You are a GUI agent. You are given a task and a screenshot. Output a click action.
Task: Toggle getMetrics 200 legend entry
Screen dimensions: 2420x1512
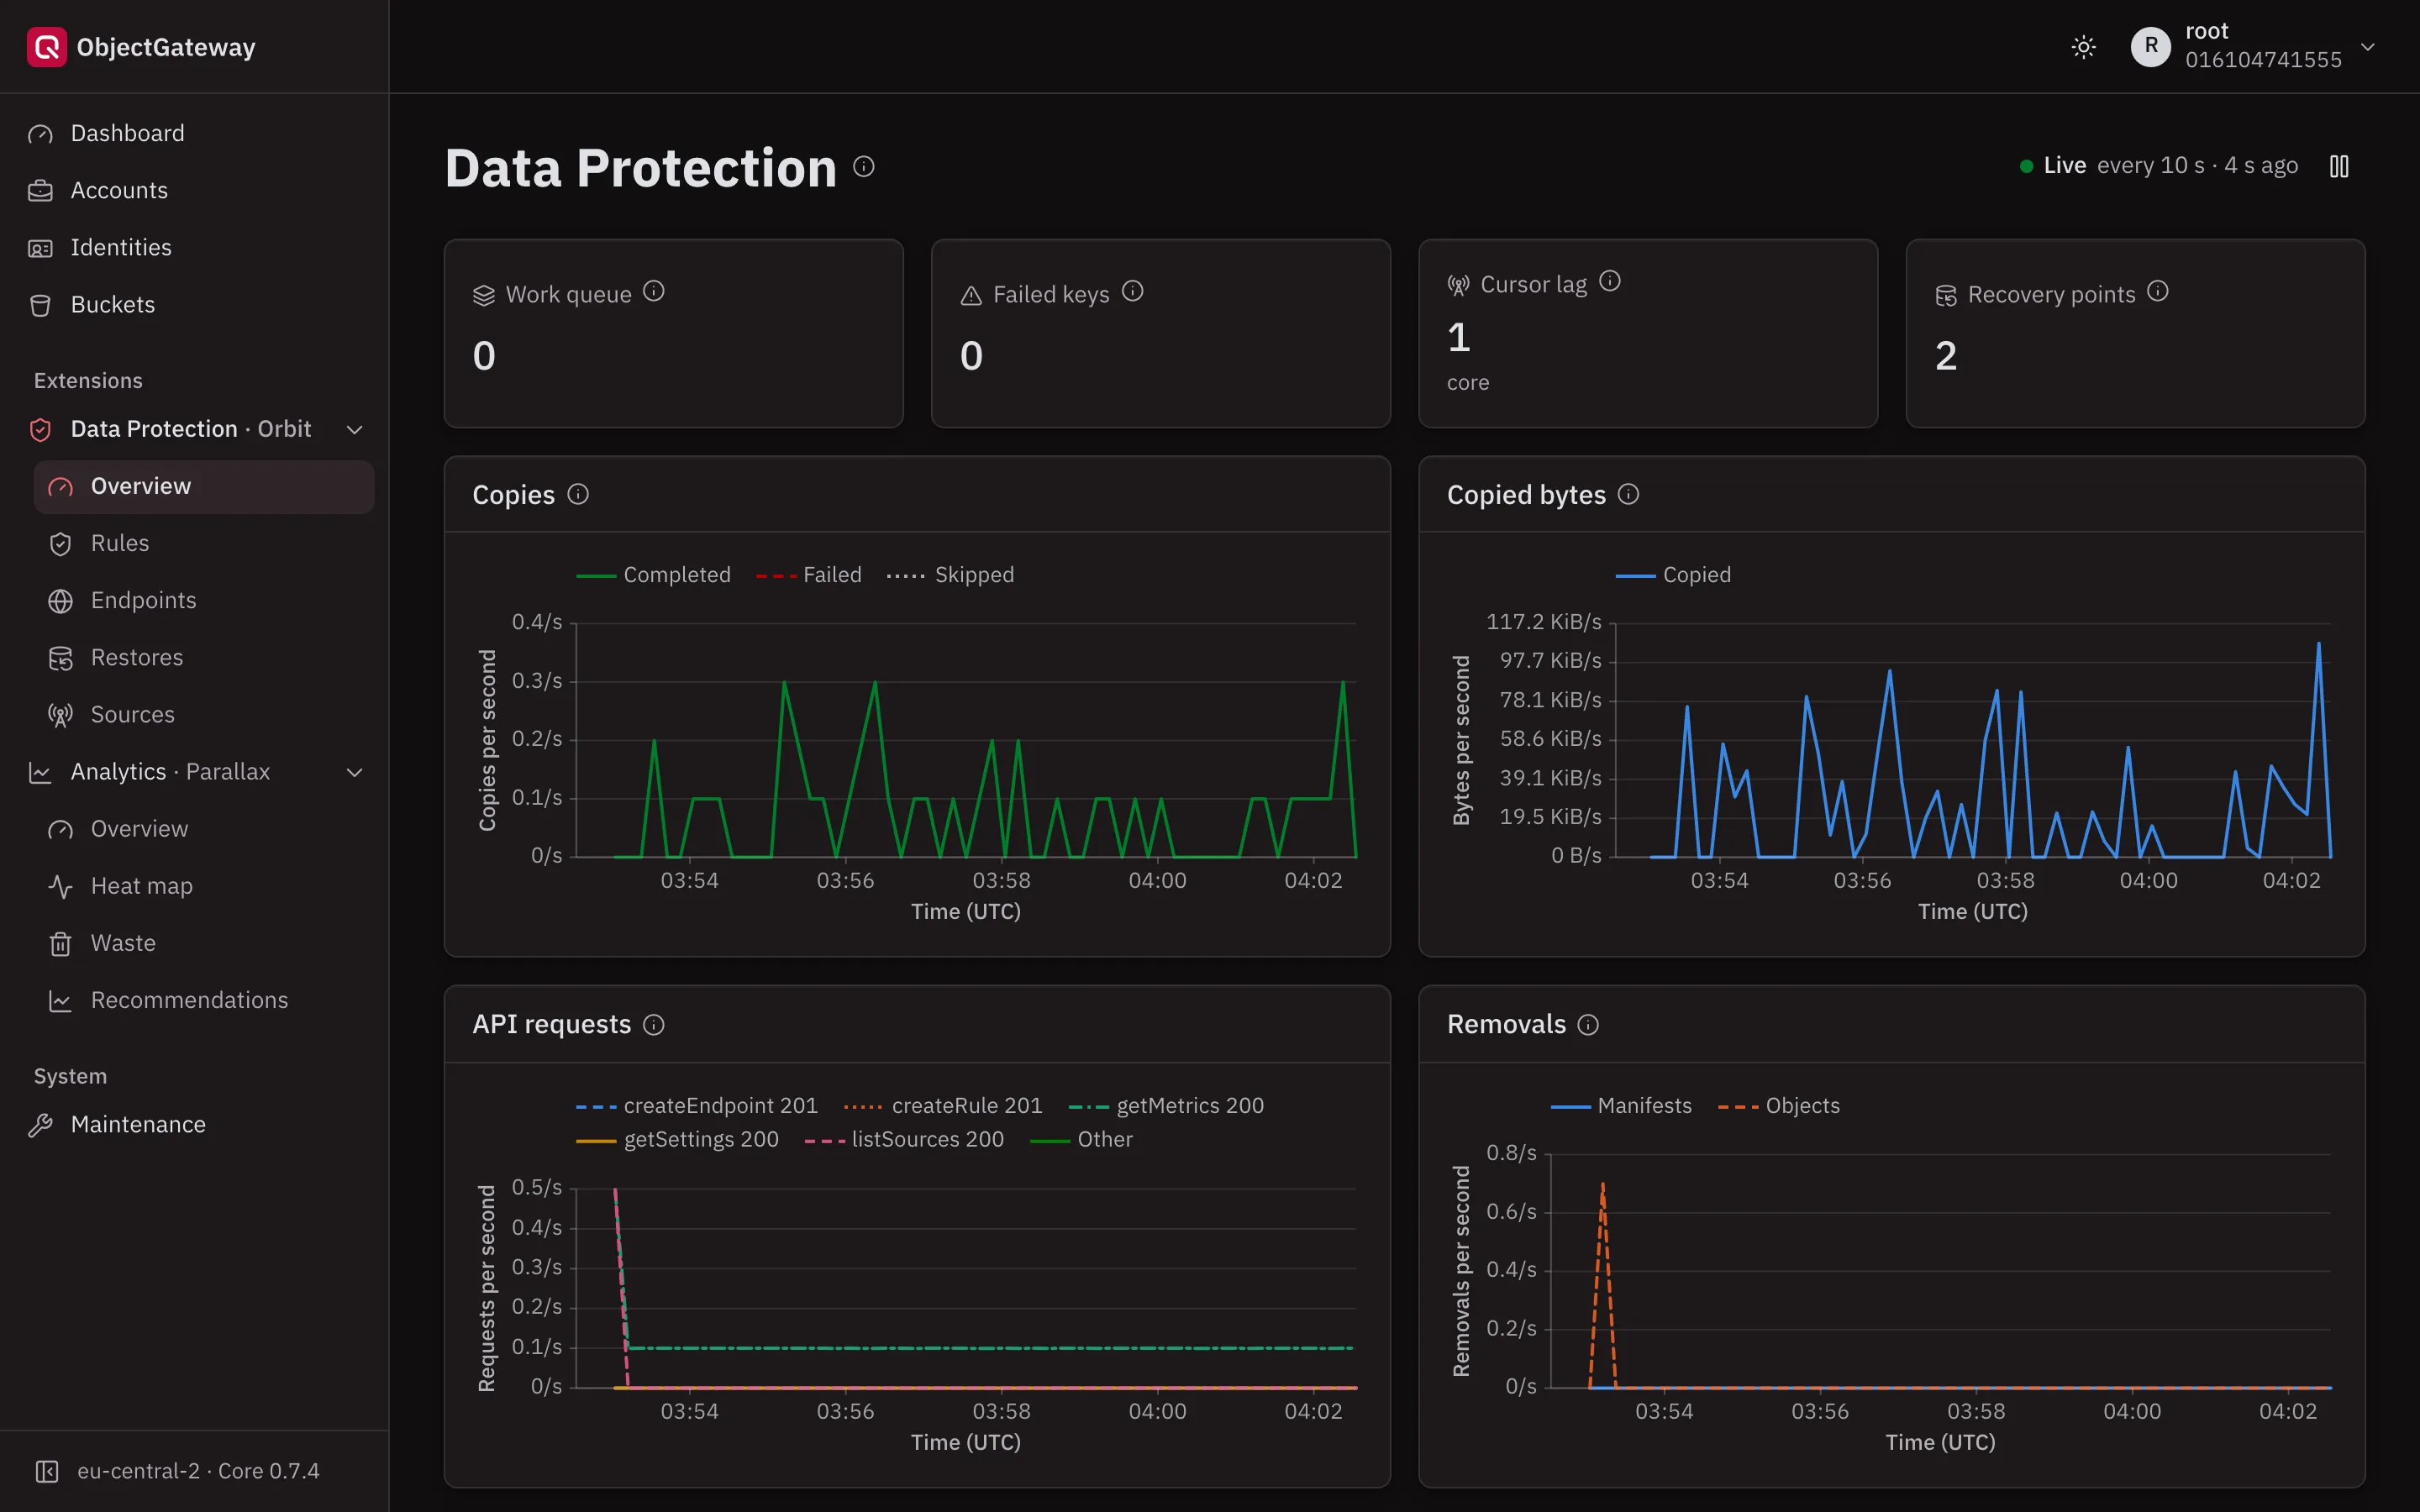tap(1166, 1106)
